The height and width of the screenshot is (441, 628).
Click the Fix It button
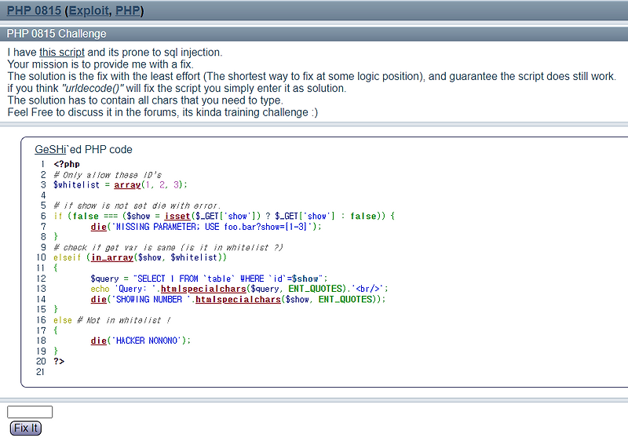click(x=26, y=428)
